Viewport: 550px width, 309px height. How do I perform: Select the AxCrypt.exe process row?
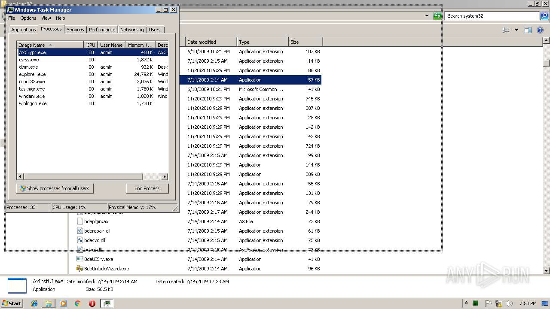click(x=92, y=52)
